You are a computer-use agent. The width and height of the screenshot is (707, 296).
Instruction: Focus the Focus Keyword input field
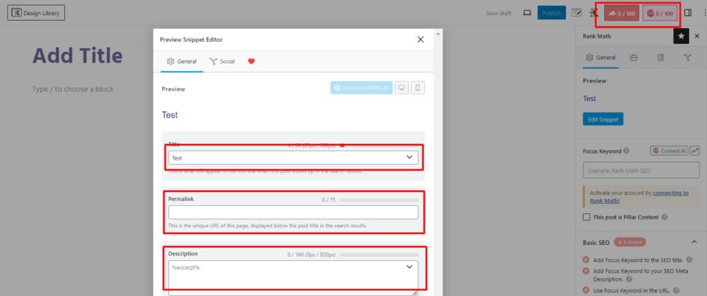(641, 171)
